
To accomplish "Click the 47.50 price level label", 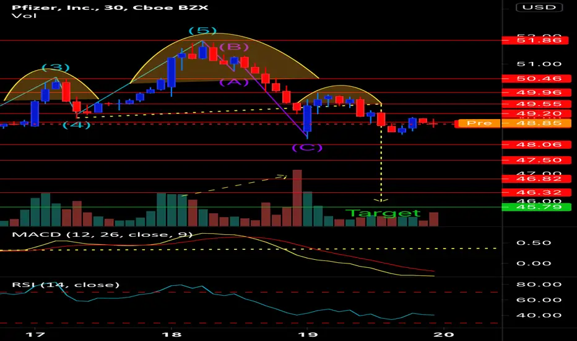I will (x=537, y=160).
